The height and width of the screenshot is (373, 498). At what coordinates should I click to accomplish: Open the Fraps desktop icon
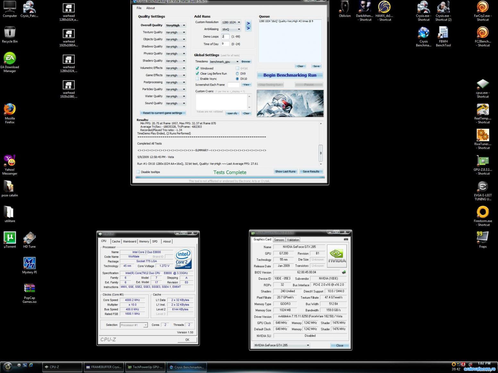coord(483,240)
